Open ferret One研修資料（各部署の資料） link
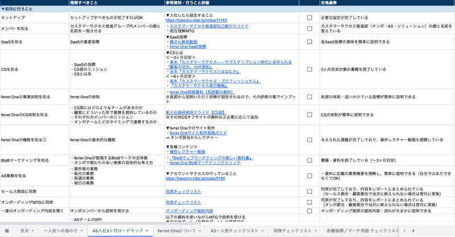 coord(202,92)
